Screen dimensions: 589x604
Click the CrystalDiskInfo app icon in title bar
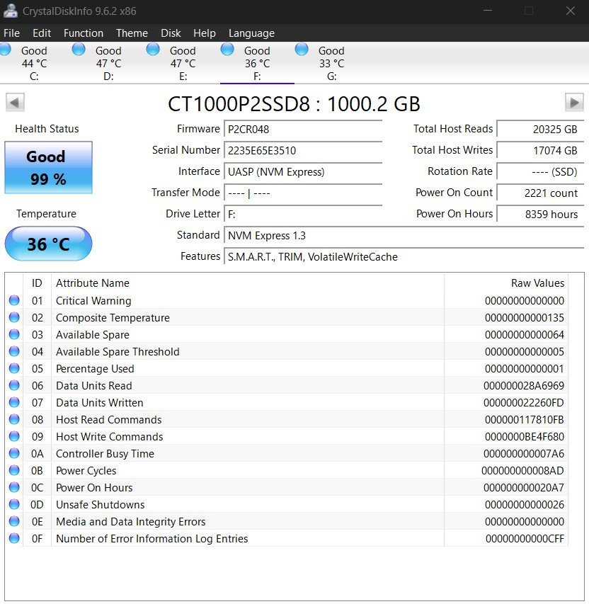click(11, 11)
